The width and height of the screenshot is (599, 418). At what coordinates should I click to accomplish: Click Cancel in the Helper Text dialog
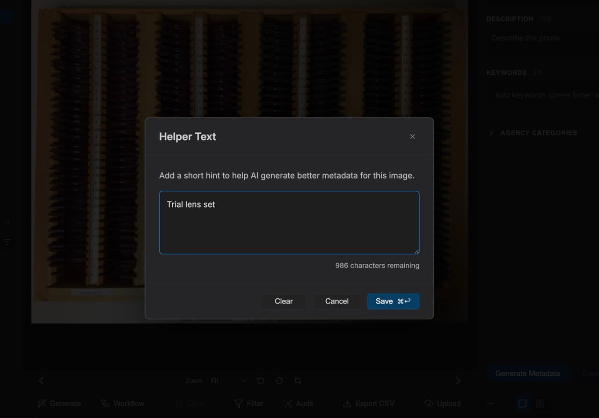point(337,301)
